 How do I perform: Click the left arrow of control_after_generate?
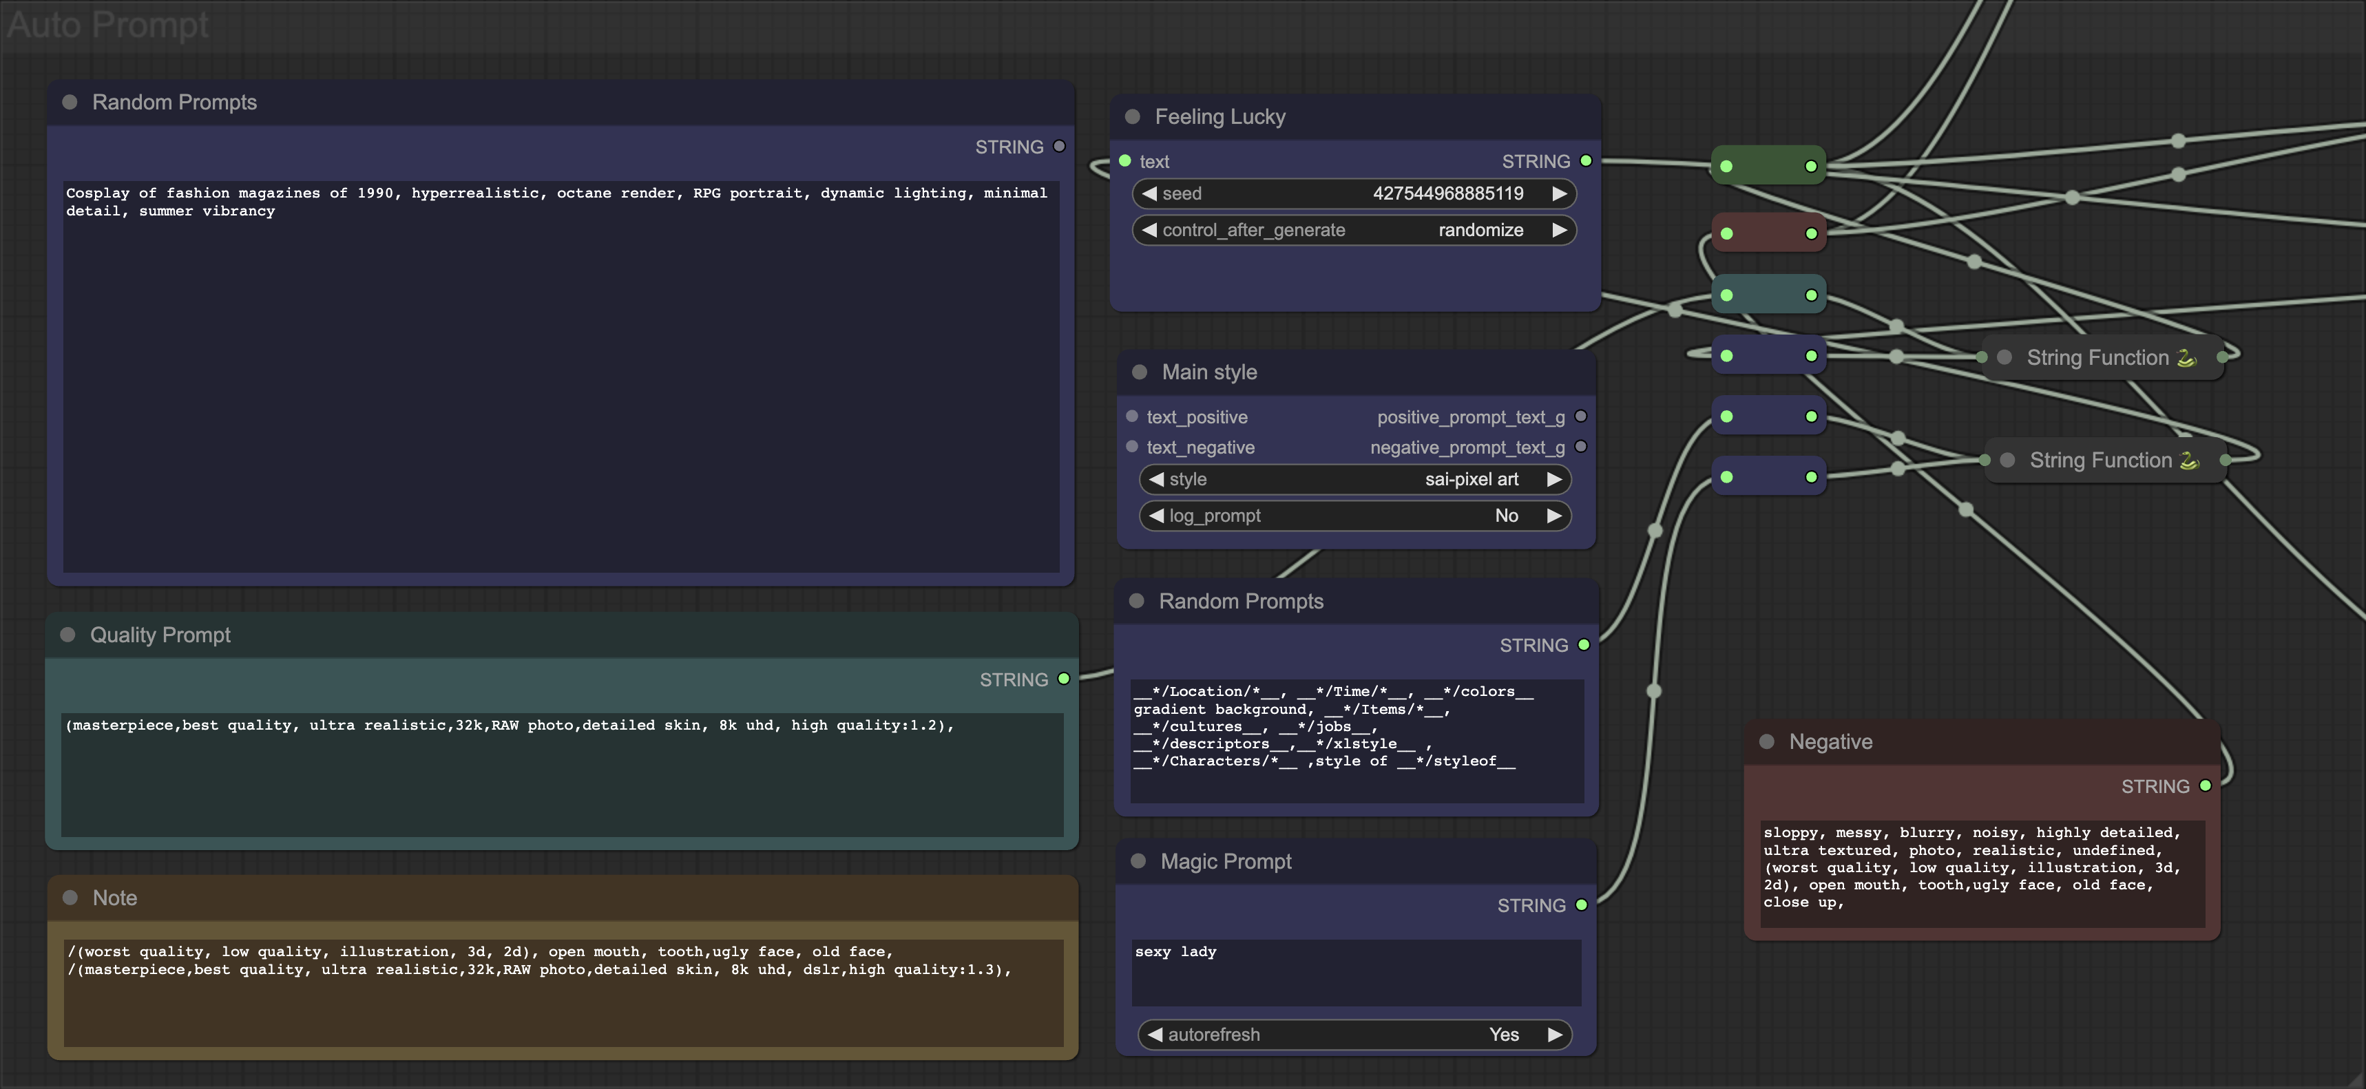1149,229
